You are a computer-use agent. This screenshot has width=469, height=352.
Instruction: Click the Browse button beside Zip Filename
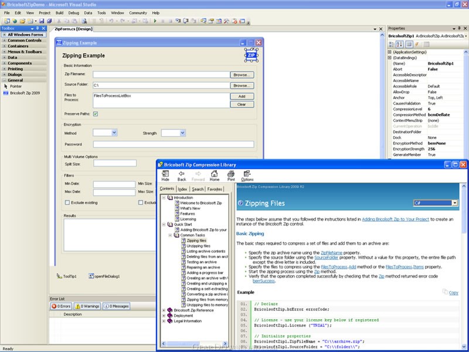(242, 75)
